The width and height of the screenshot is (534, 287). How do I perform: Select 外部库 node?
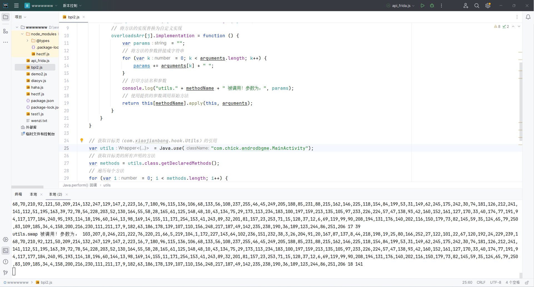[31, 127]
